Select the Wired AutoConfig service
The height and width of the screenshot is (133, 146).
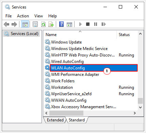pyautogui.click(x=67, y=62)
